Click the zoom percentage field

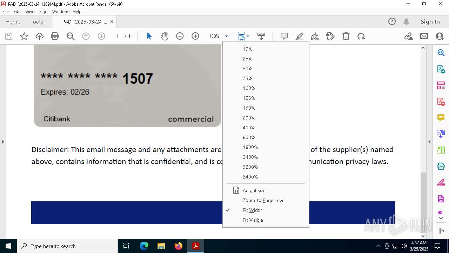pyautogui.click(x=214, y=36)
